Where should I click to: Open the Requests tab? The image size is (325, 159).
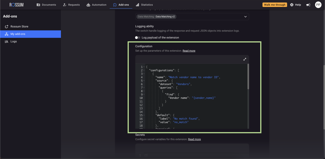click(71, 5)
